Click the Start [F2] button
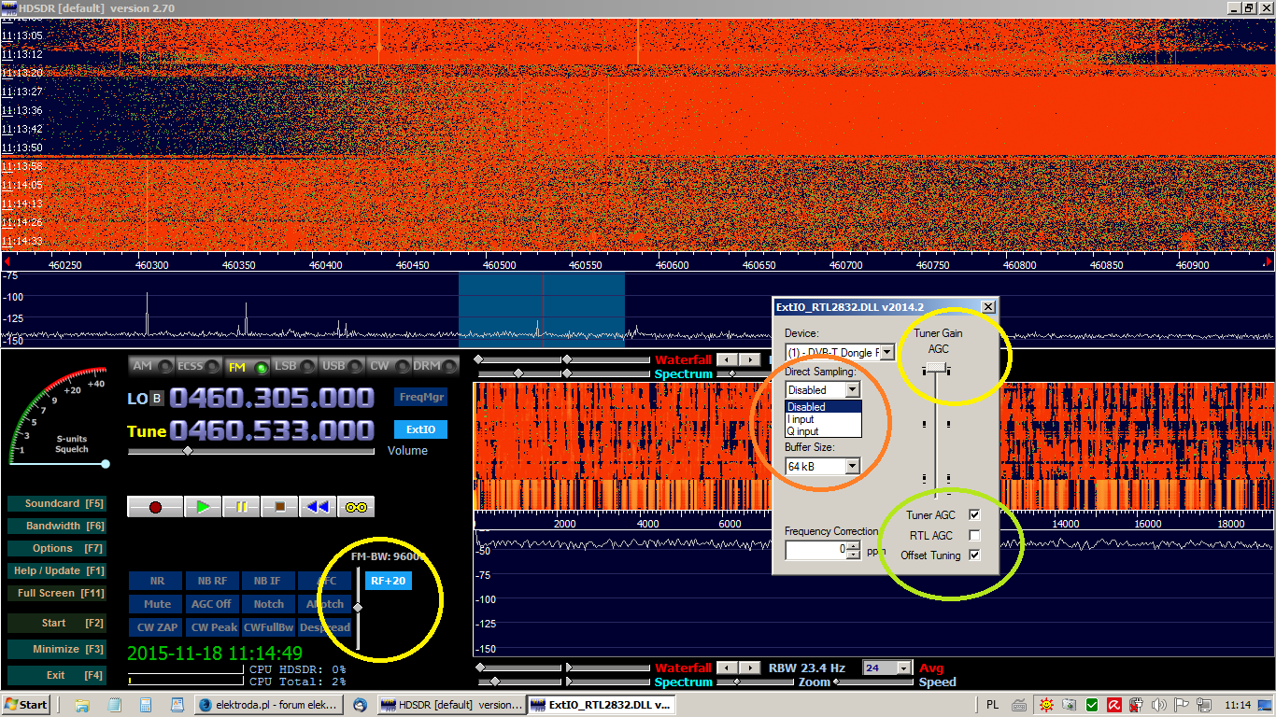 (x=56, y=623)
